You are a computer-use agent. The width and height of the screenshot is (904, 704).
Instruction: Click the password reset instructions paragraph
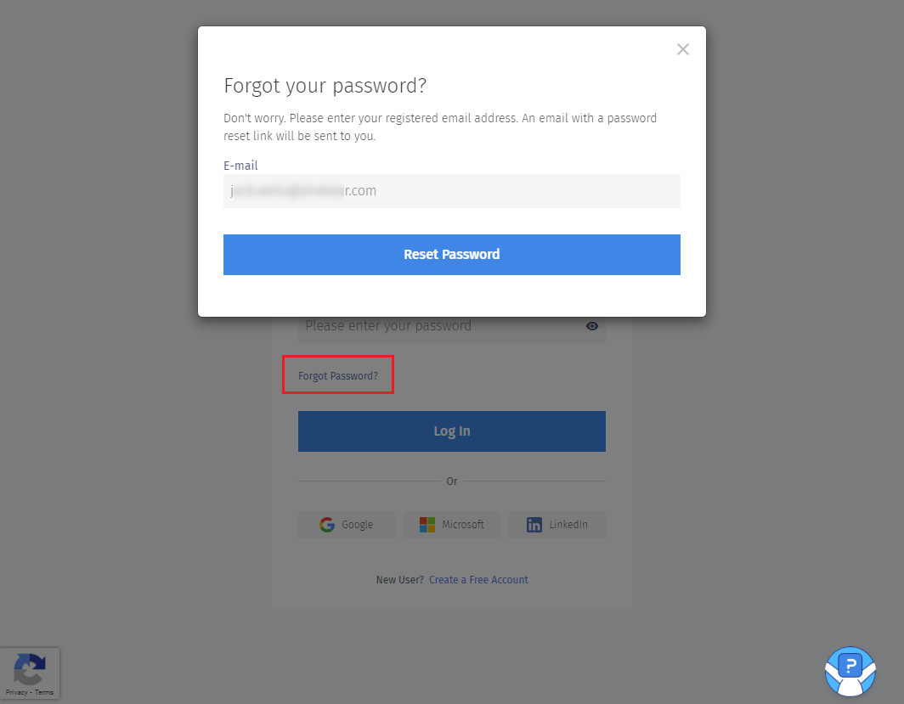[x=439, y=127]
